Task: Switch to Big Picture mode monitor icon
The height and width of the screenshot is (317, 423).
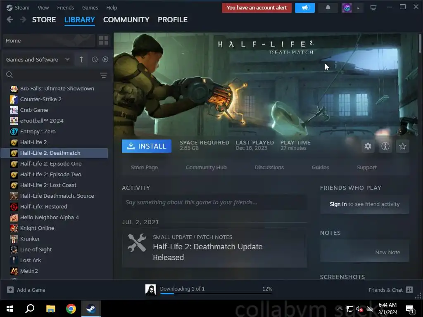Action: tap(373, 8)
